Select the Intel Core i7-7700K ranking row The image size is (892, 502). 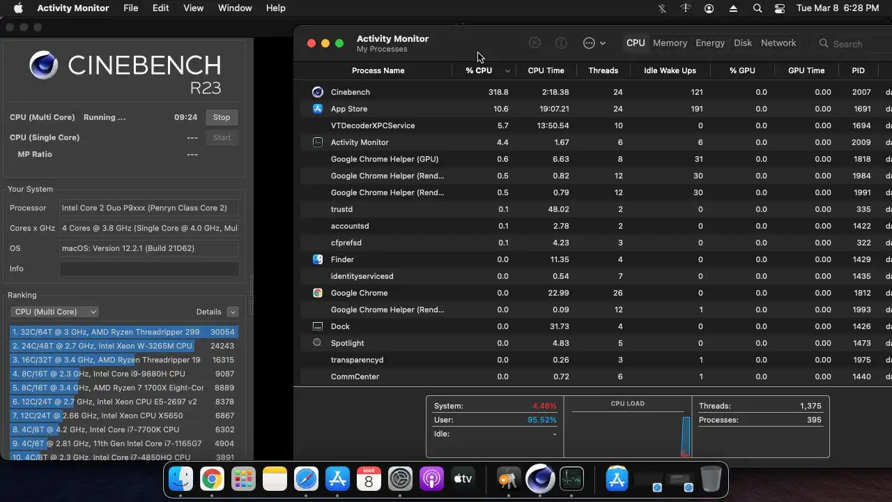click(x=124, y=429)
